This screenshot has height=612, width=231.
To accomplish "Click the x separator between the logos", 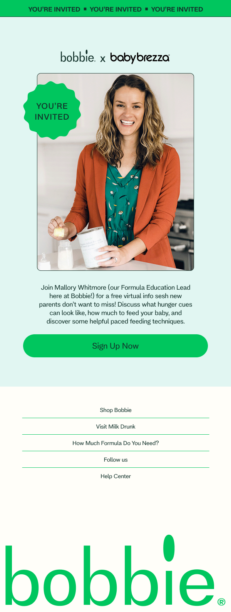I will click(103, 59).
